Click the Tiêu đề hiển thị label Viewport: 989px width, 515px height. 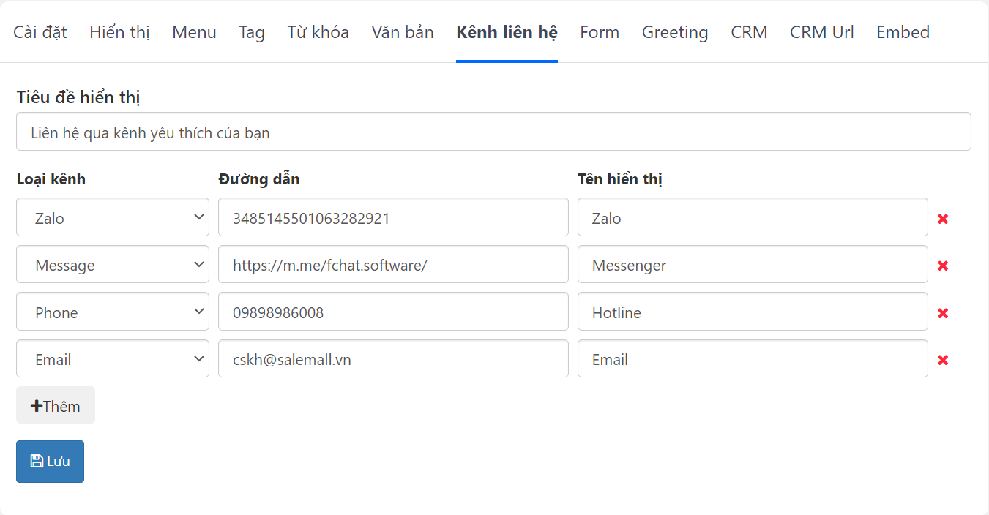(x=78, y=97)
